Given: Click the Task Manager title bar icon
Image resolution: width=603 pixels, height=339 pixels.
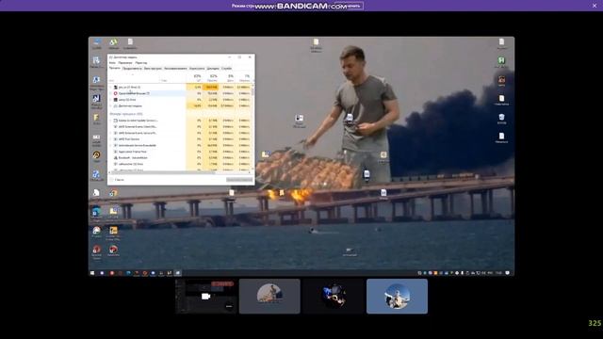Looking at the screenshot, I should (111, 57).
